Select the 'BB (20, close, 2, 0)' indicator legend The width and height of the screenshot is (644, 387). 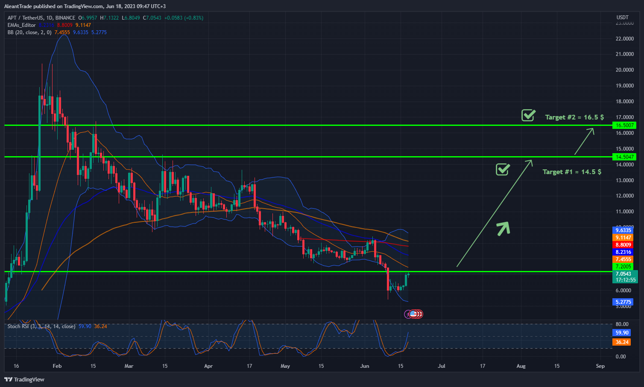coord(29,32)
